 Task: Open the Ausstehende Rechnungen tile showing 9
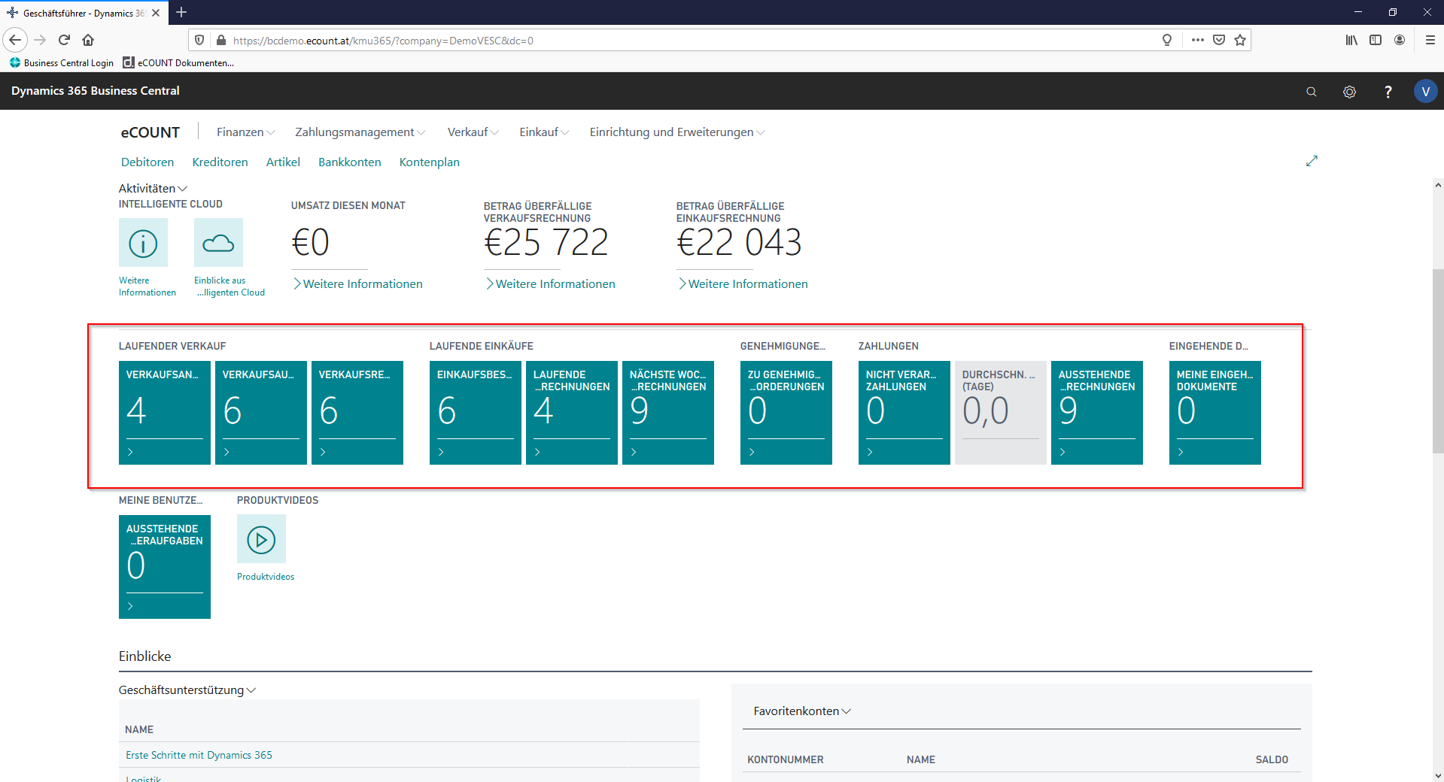coord(1097,413)
